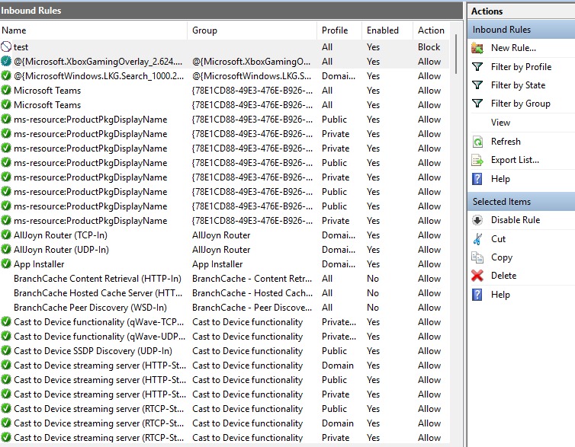Click the Filter by Profile funnel icon
The width and height of the screenshot is (575, 447).
pos(477,66)
